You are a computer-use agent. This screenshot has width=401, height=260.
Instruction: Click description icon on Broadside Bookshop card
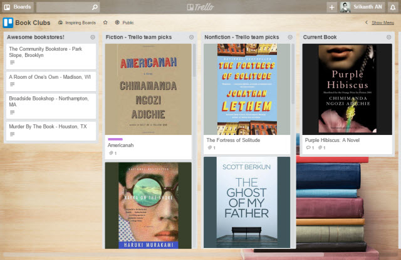(12, 112)
